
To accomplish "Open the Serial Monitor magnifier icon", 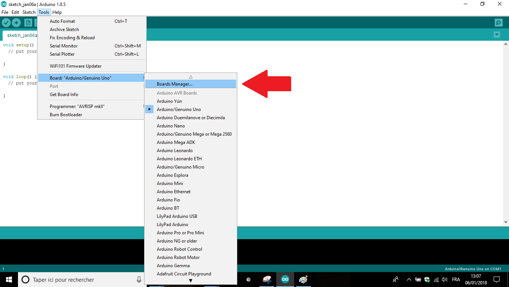I will 499,22.
